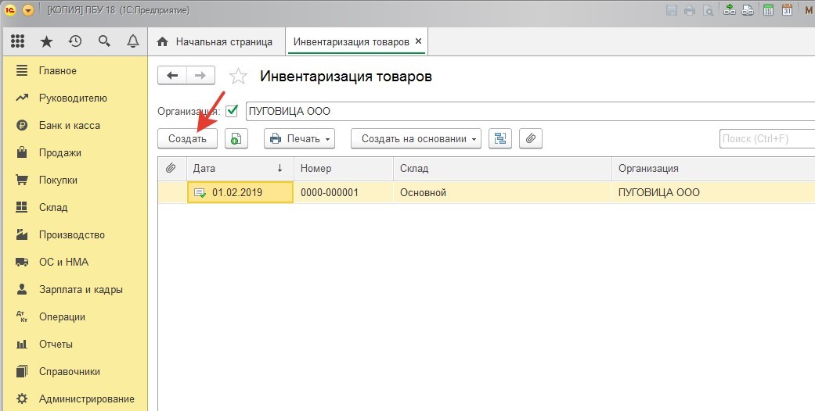Viewport: 815px width, 411px height.
Task: Open the 1C main menu dropdown arrow
Action: (28, 10)
